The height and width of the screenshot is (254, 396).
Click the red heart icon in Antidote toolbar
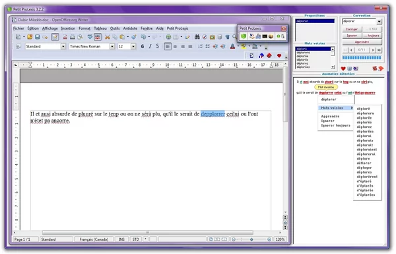[x=279, y=56]
